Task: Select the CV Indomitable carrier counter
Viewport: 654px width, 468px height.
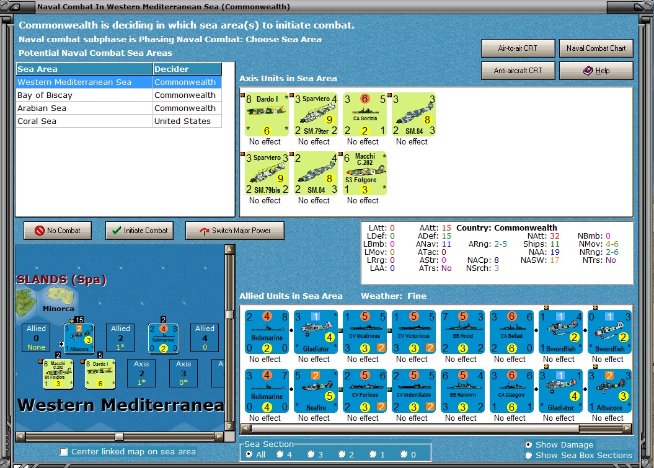Action: click(413, 391)
